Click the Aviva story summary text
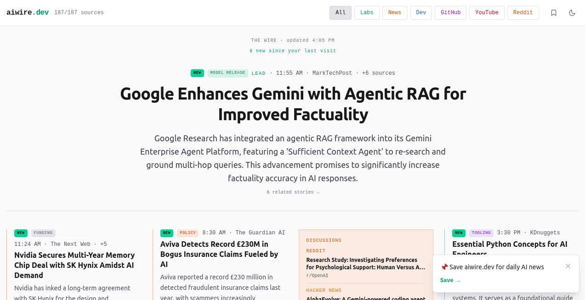 [x=221, y=287]
